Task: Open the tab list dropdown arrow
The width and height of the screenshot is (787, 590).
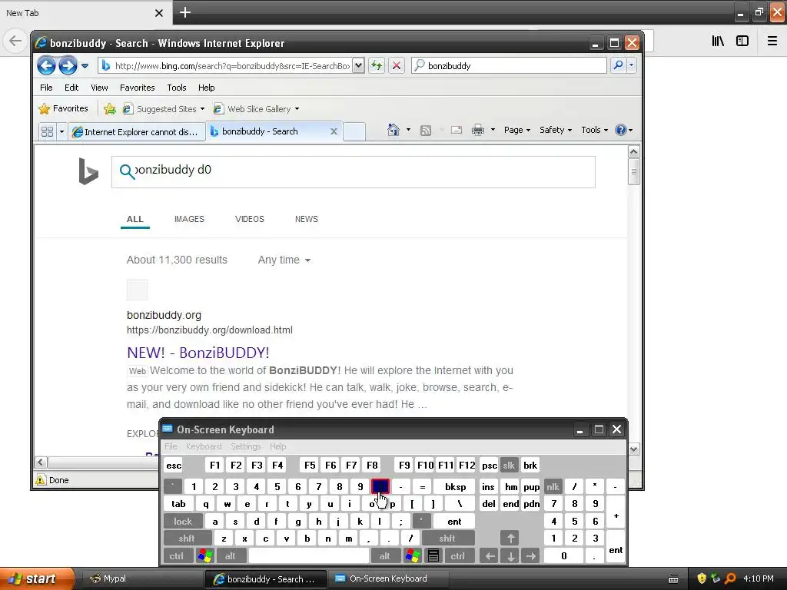Action: click(61, 131)
